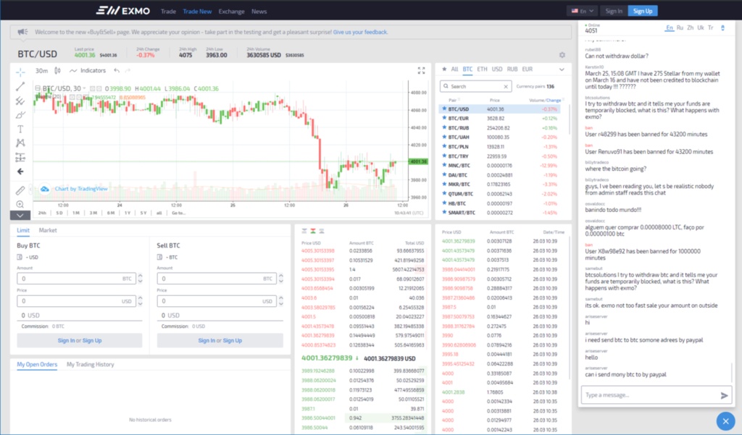Switch to My Trading History tab
Image resolution: width=742 pixels, height=435 pixels.
click(x=91, y=365)
